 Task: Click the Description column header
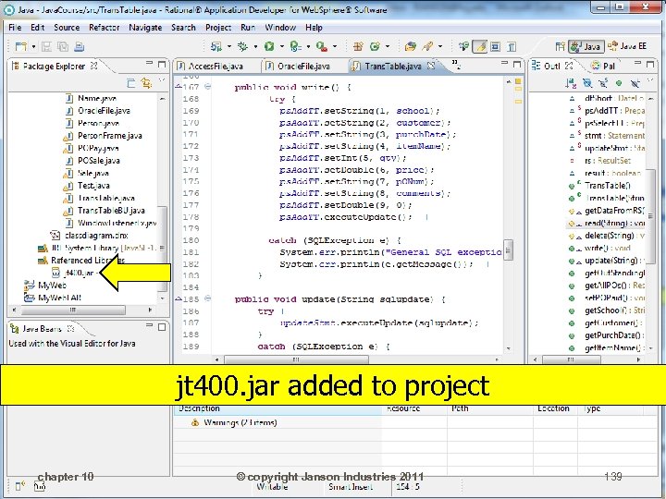click(277, 409)
